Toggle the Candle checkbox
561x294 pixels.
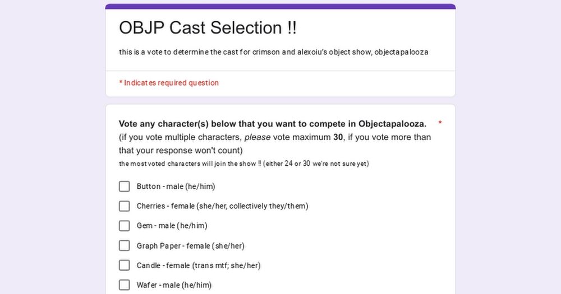click(x=124, y=265)
